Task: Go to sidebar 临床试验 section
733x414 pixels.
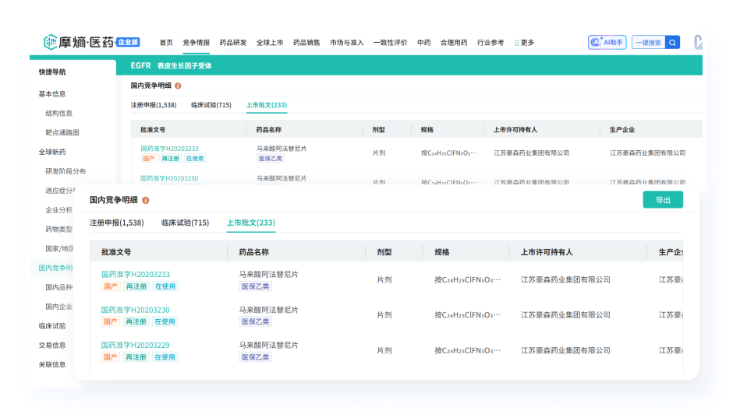Action: tap(52, 326)
